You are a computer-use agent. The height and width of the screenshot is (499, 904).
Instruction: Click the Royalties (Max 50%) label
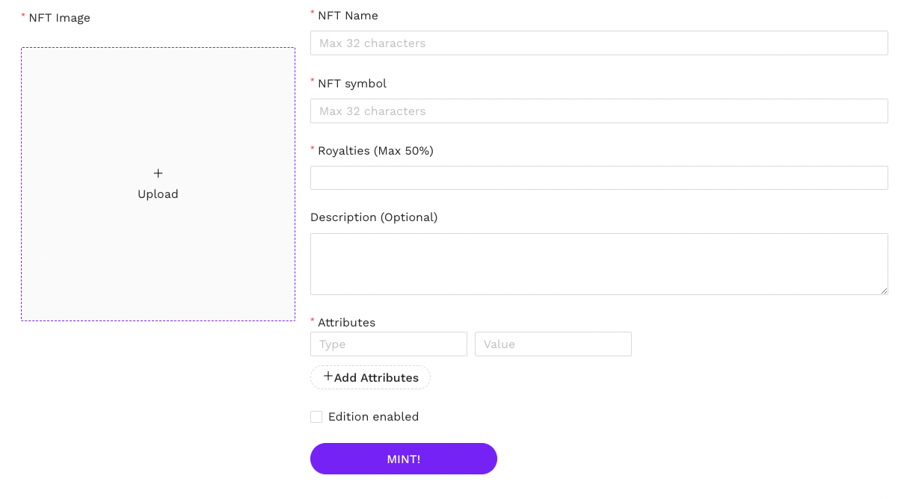point(375,151)
